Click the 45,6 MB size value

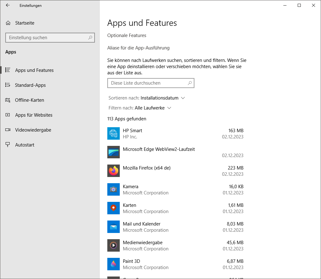point(235,243)
